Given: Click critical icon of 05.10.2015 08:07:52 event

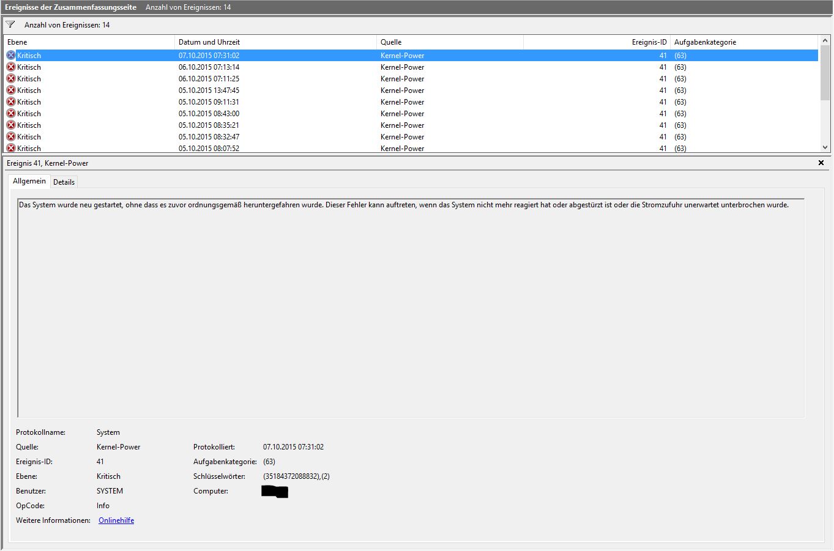Looking at the screenshot, I should 11,148.
